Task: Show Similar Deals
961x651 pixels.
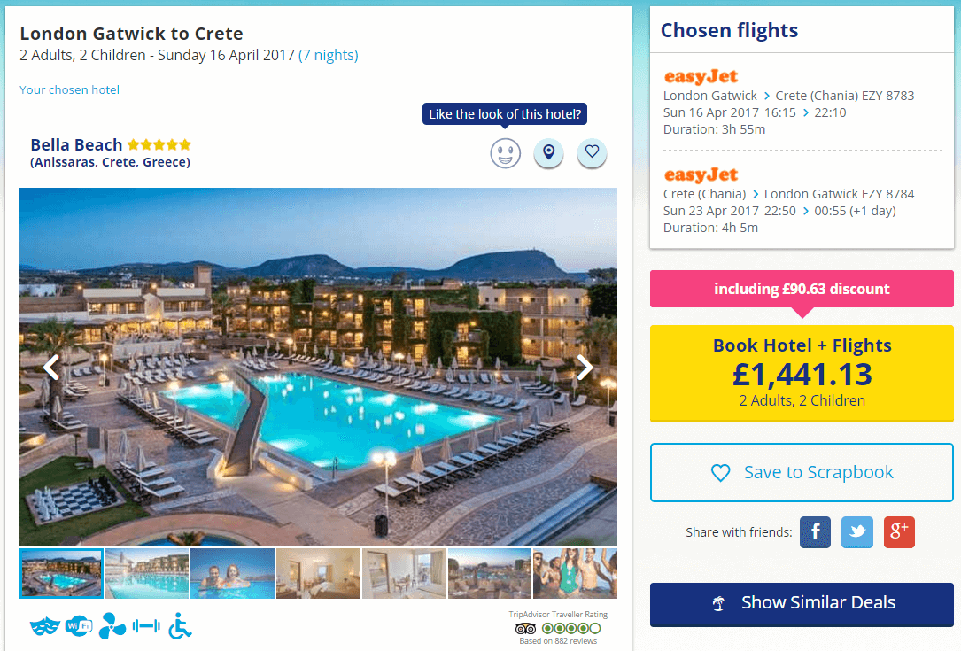Action: coord(802,604)
